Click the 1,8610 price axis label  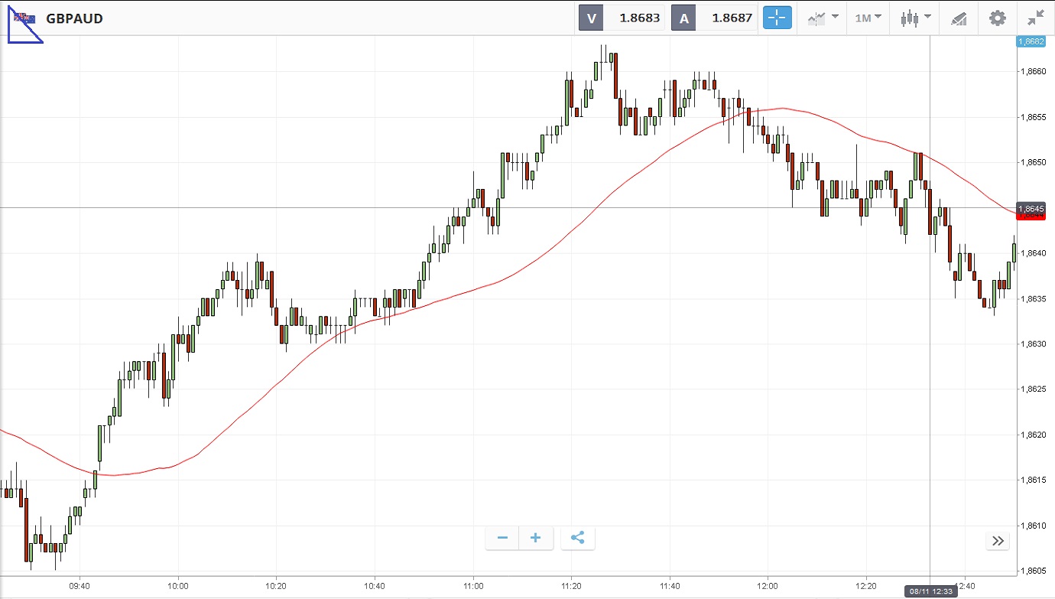pos(1032,526)
